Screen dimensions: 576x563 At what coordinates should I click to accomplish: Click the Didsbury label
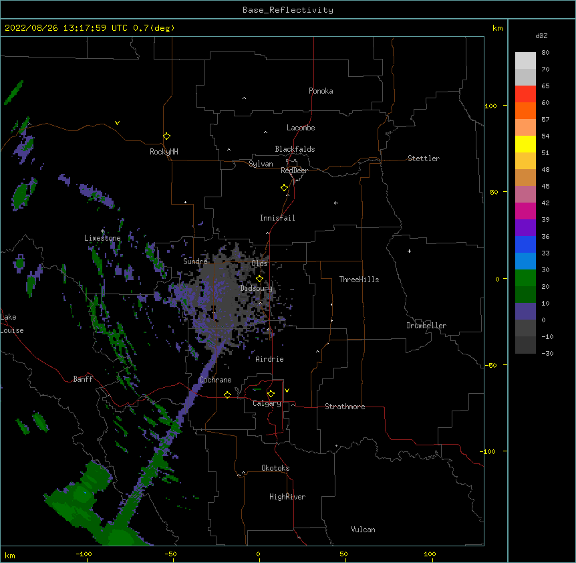point(257,288)
